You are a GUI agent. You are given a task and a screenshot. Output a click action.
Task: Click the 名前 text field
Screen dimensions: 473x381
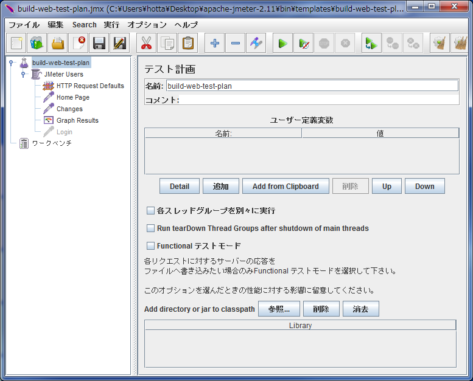312,86
